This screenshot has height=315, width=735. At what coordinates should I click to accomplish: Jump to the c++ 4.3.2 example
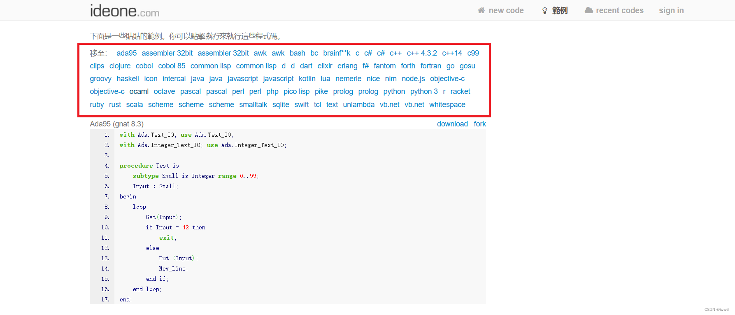click(422, 53)
